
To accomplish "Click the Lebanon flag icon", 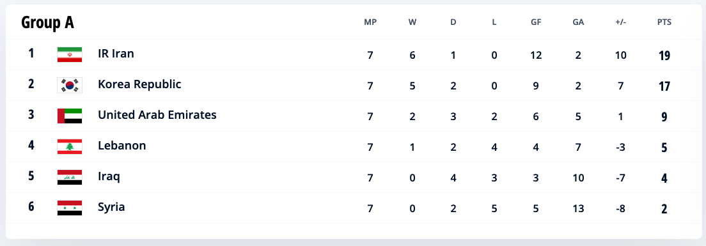I will pyautogui.click(x=69, y=146).
